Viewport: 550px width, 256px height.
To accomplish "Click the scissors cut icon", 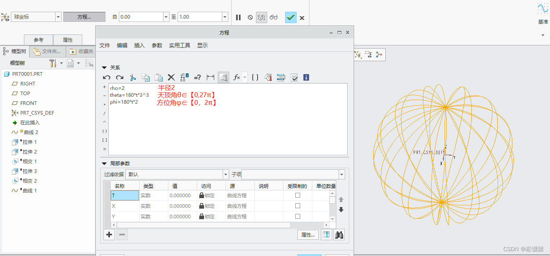I will [x=133, y=77].
